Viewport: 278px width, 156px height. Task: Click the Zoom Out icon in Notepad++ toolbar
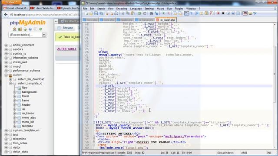tap(168, 13)
